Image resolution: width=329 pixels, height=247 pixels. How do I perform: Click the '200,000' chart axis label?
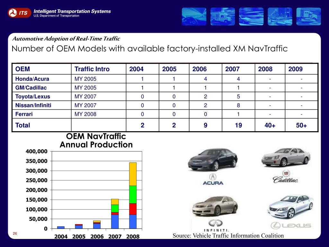(37, 190)
